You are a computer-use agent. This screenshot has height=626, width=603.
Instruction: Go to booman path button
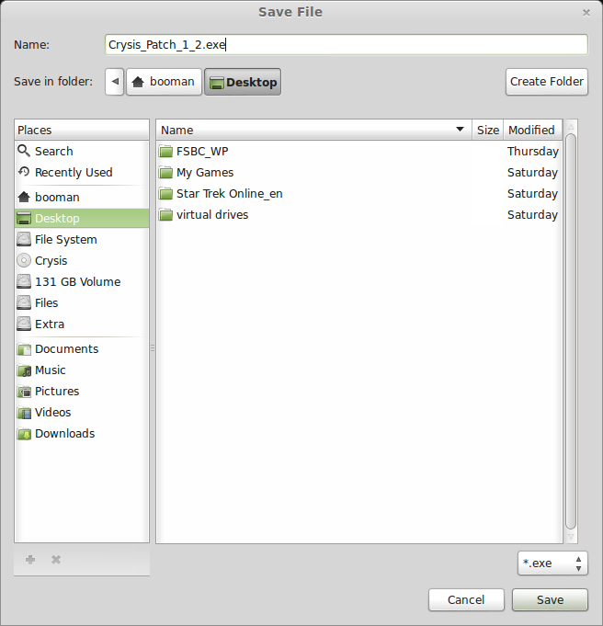165,82
